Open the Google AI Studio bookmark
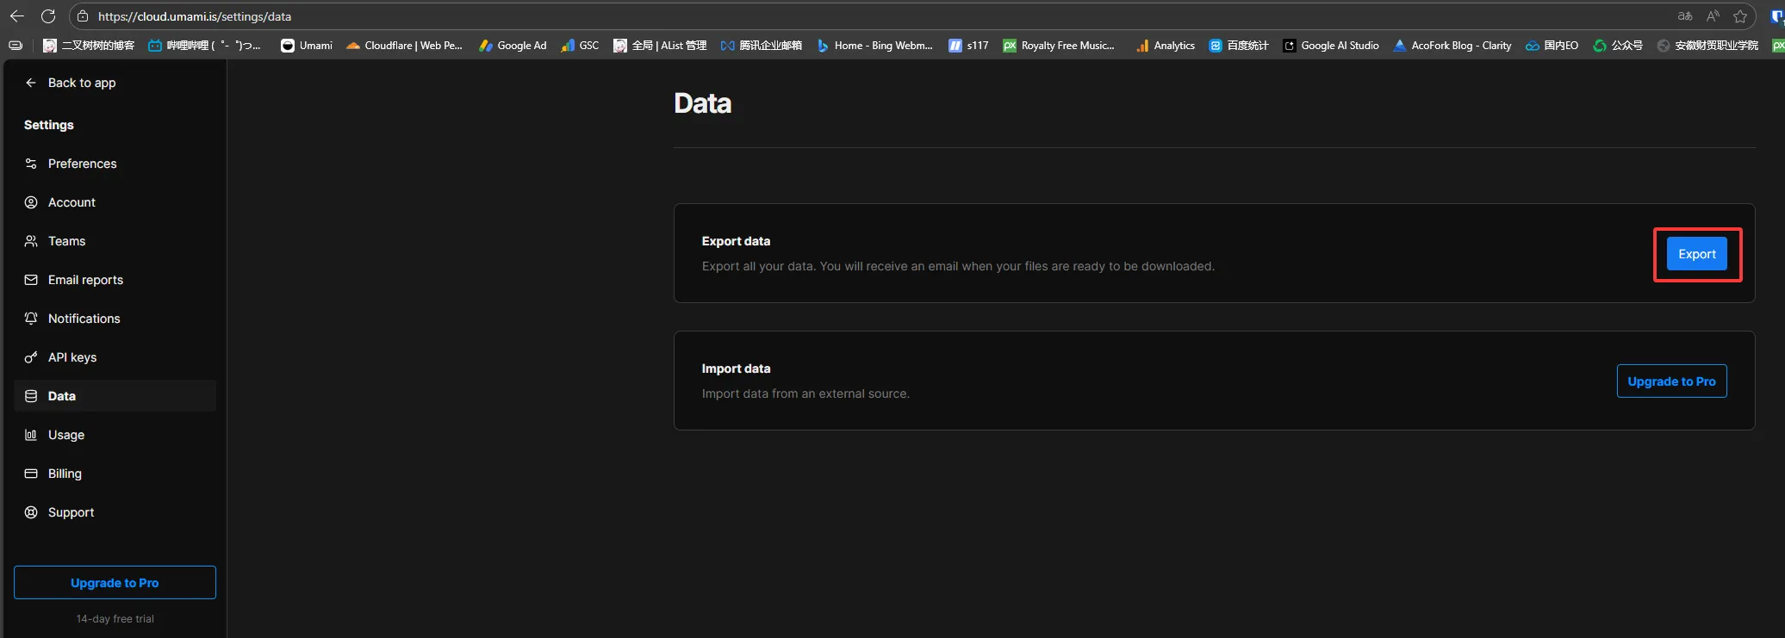 [1331, 46]
